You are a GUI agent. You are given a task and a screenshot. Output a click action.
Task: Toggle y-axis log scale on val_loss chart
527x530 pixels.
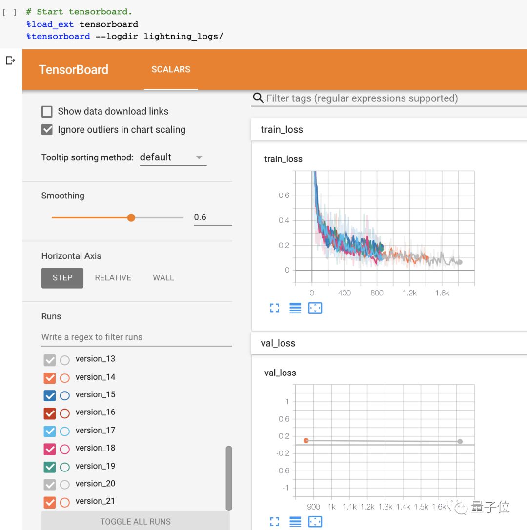(x=295, y=522)
